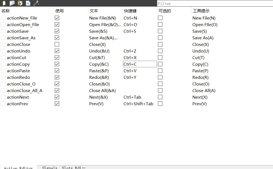
Task: Toggle 使用 checkbox for actionOpen_FIle
Action: (x=57, y=24)
